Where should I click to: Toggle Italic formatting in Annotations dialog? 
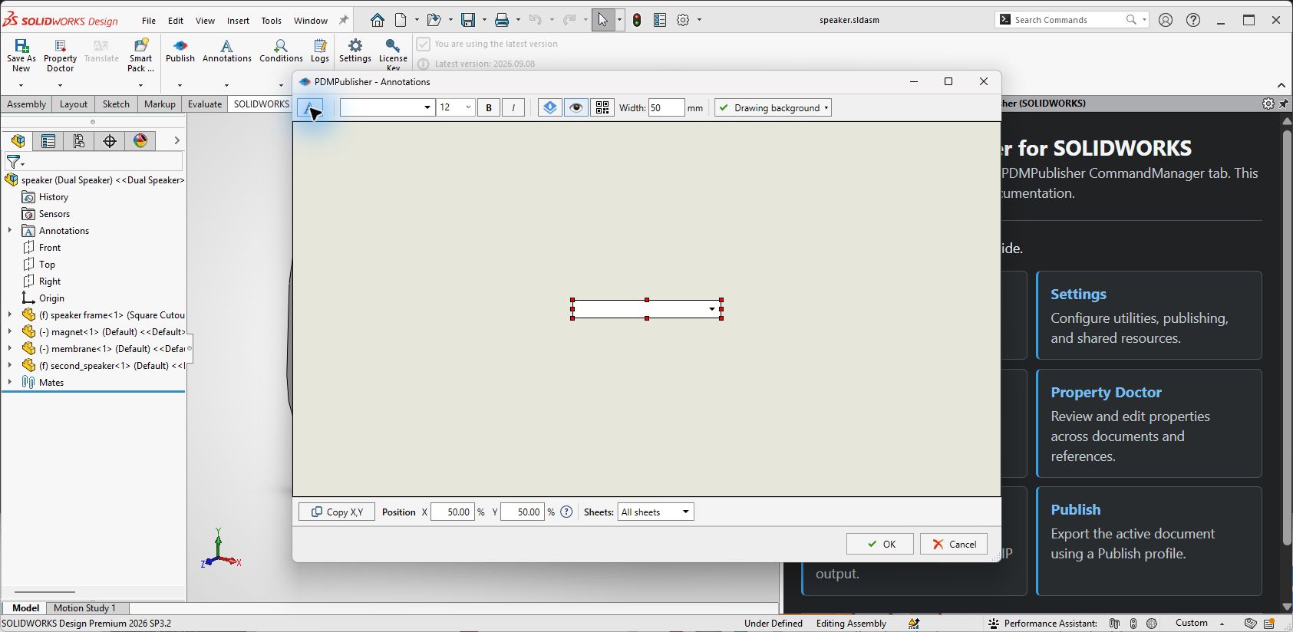pos(513,108)
